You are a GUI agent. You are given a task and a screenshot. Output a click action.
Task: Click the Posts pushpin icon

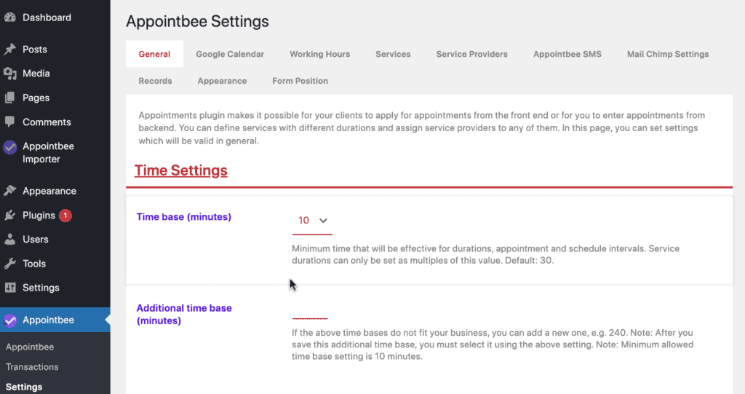(10, 50)
